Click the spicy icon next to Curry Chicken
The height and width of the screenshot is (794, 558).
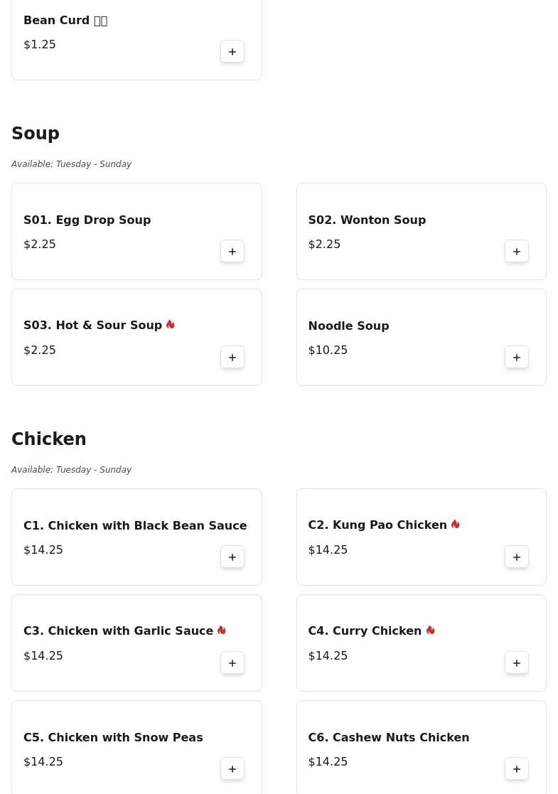click(431, 631)
